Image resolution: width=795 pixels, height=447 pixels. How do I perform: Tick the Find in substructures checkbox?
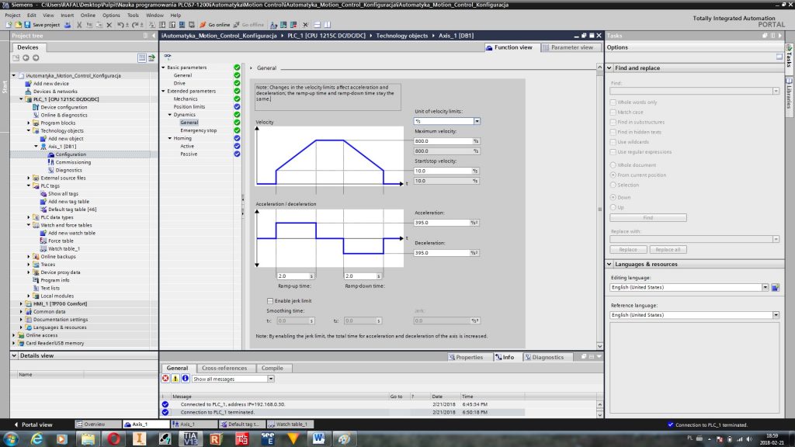click(613, 122)
